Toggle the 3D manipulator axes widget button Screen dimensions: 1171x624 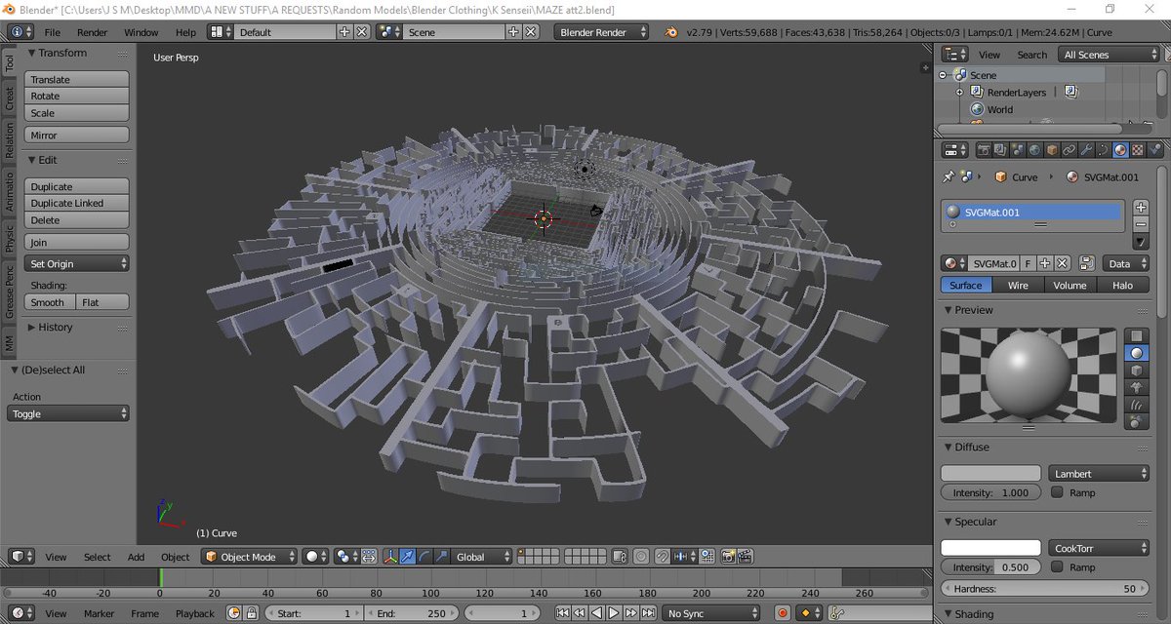[390, 557]
